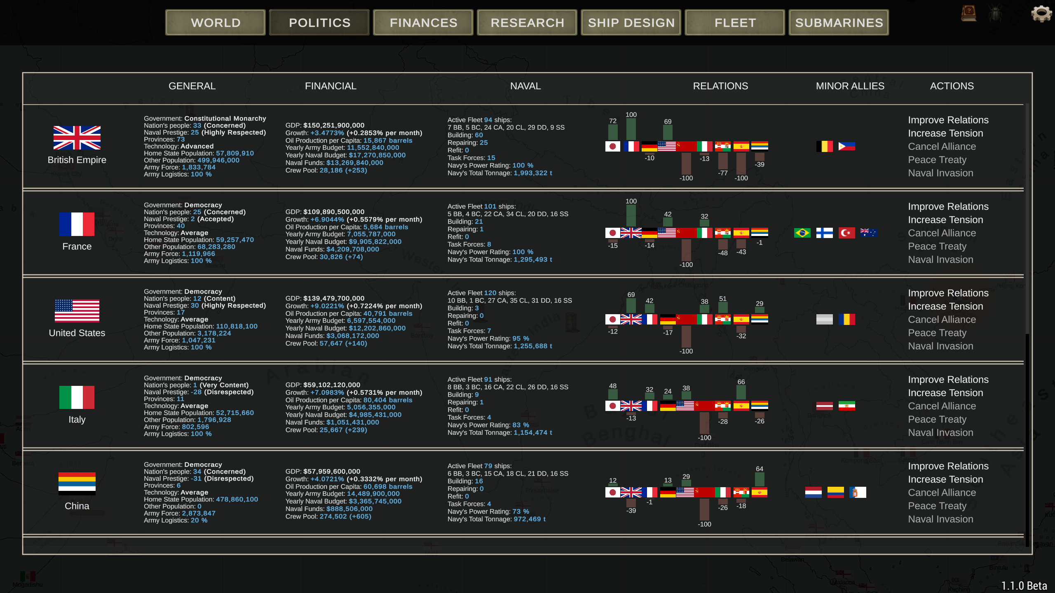Switch to the FINANCES tab

point(423,23)
